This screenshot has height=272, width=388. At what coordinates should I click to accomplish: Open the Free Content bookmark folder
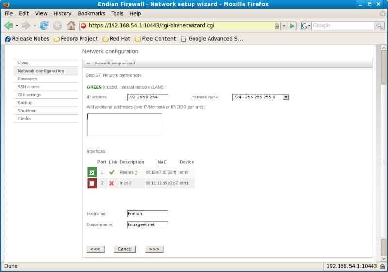[x=155, y=39]
